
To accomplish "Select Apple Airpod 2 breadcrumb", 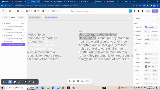I will point(35,17).
